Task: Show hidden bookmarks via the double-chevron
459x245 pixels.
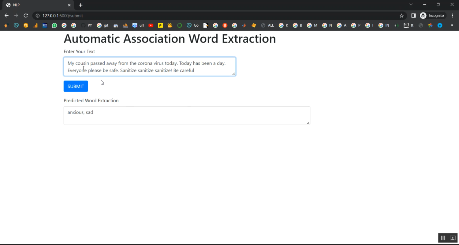Action: [452, 25]
